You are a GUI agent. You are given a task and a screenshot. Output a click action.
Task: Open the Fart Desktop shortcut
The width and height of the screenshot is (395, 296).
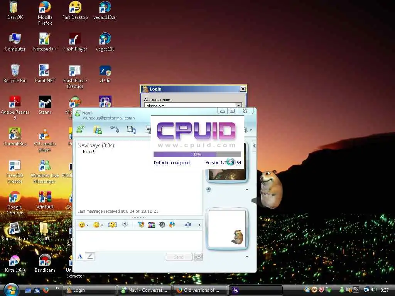tap(75, 10)
